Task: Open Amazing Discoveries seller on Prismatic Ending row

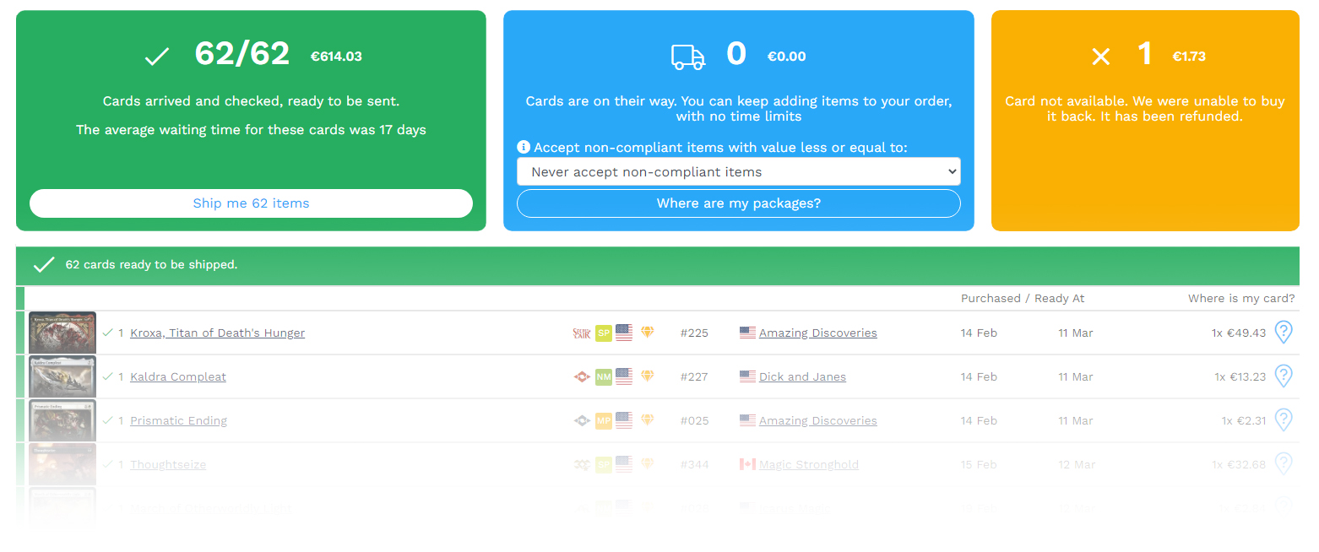Action: (x=817, y=420)
